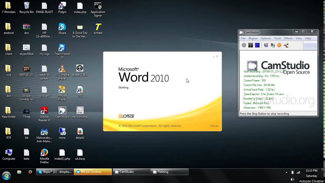Click the red X line icon in CamStudio toolbar
The height and width of the screenshot is (183, 325).
point(286,45)
